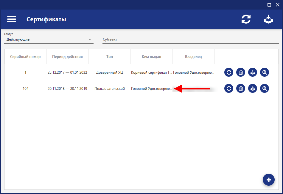Click the refresh icon in the header
This screenshot has height=194, width=283.
[246, 19]
